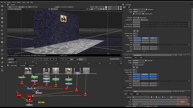Click the red record button in playback bar
This screenshot has width=193, height=108.
[x=58, y=59]
